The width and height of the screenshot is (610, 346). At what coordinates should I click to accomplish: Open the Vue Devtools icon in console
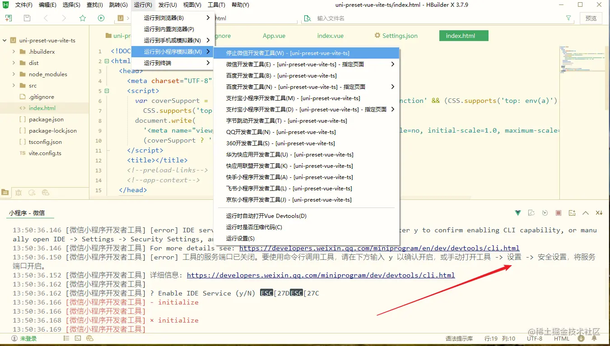518,212
